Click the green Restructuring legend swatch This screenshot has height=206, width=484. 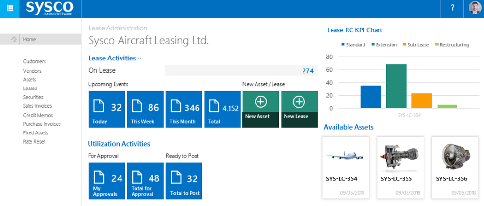[437, 44]
